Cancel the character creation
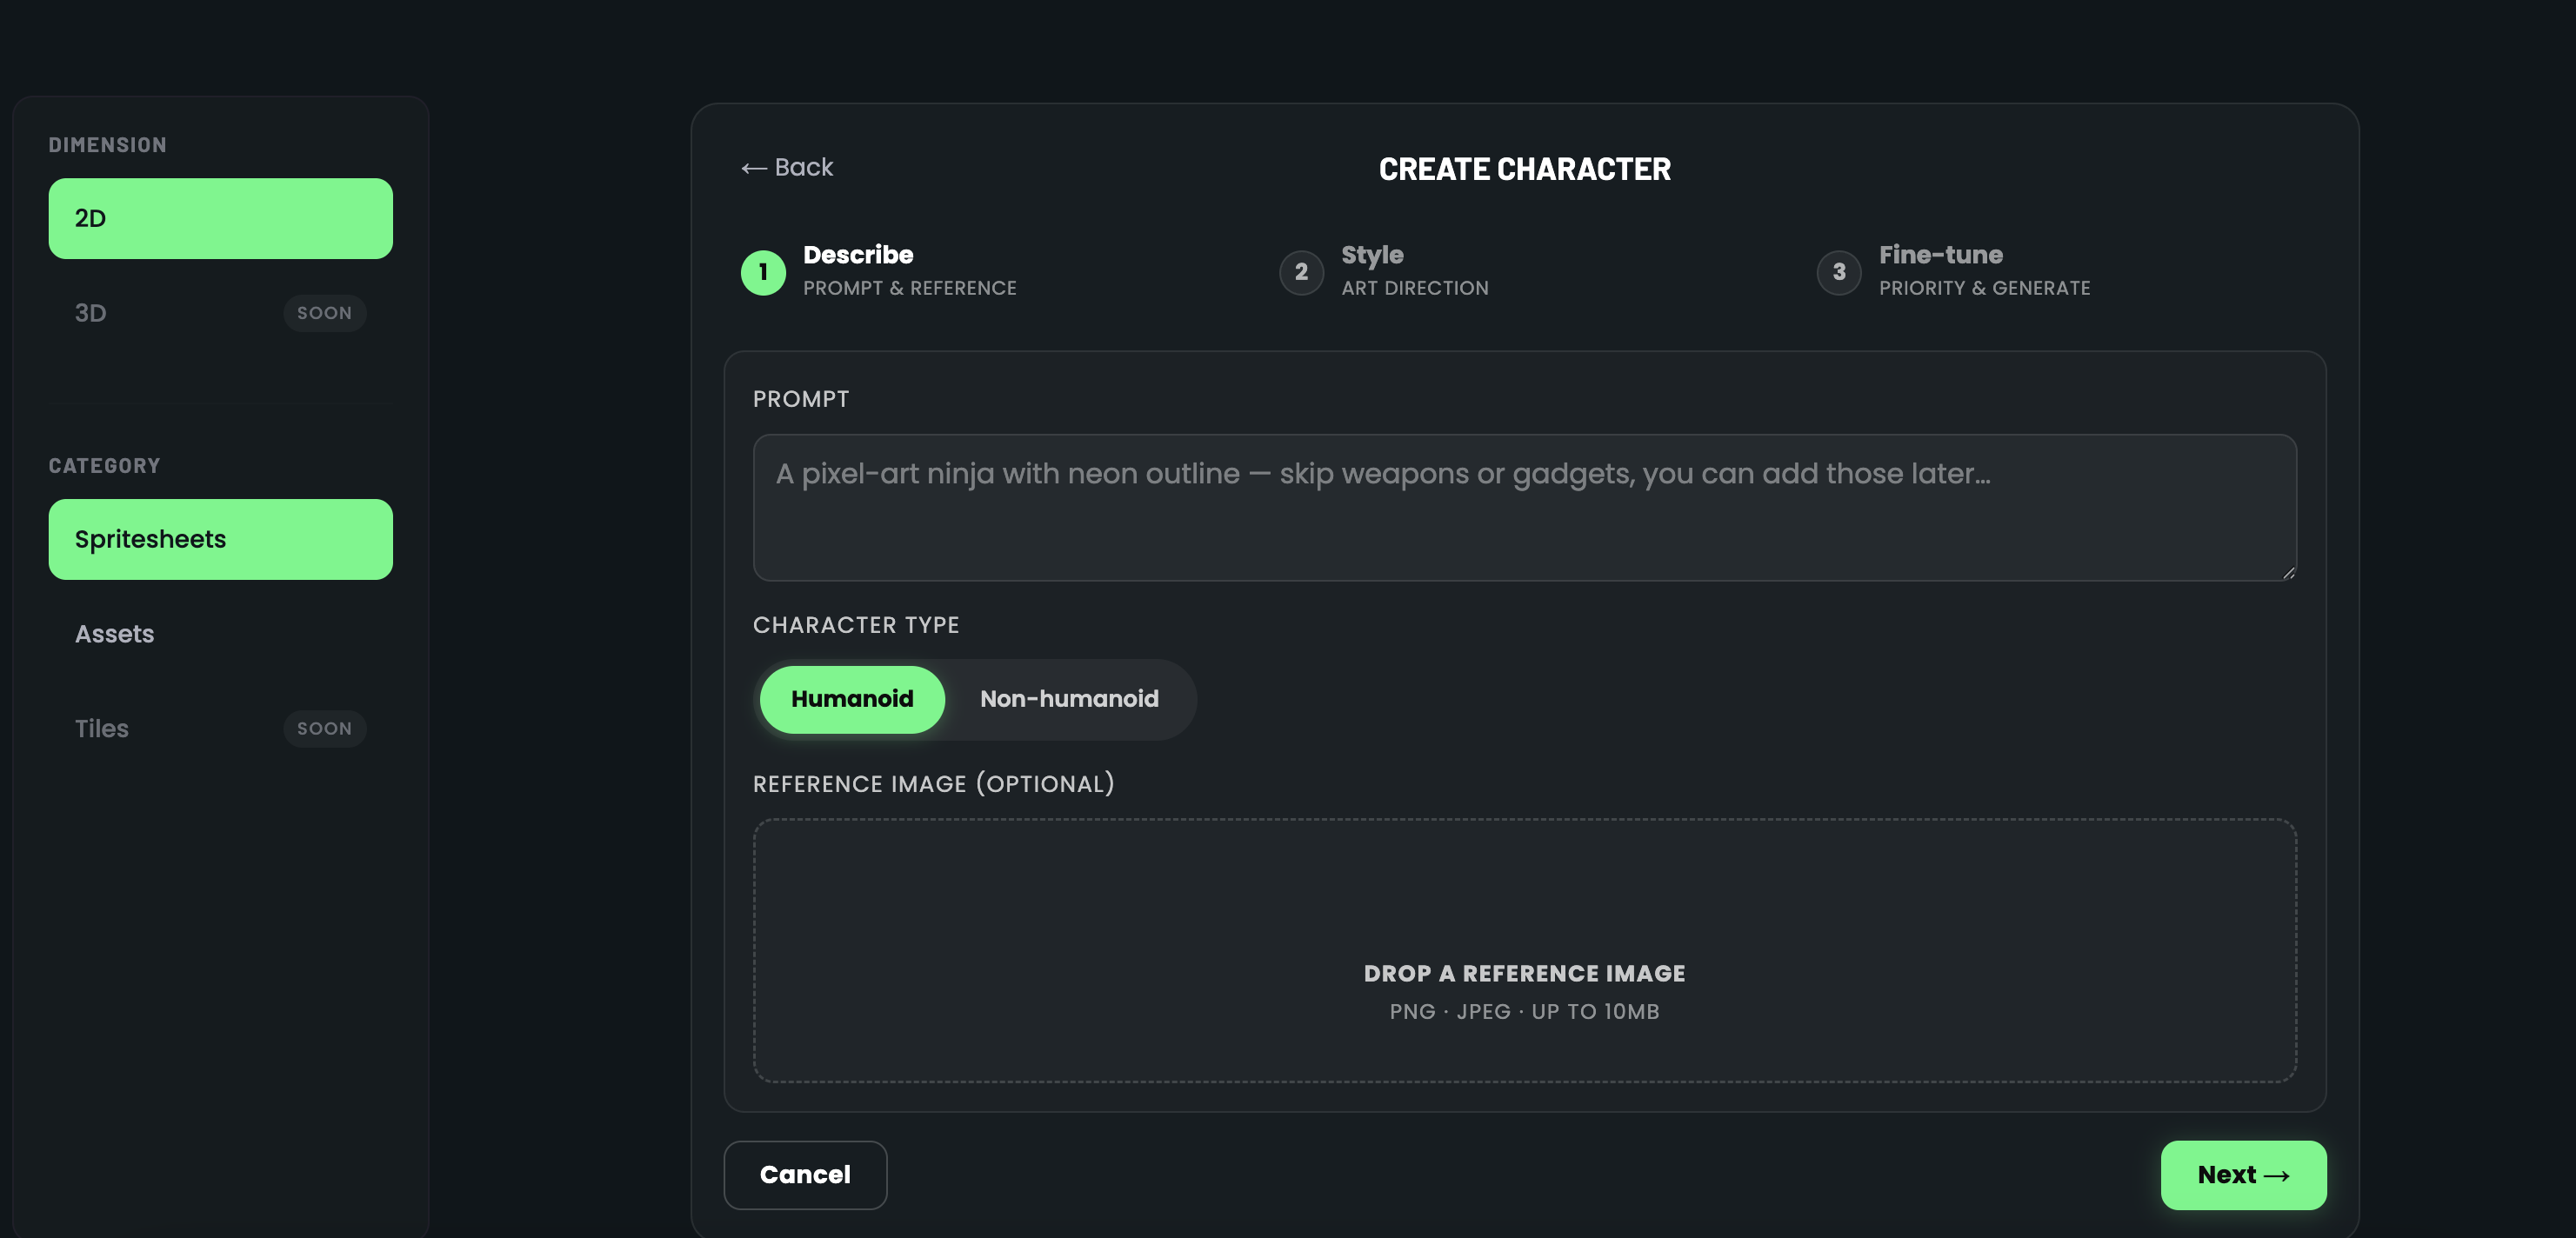 pyautogui.click(x=805, y=1175)
